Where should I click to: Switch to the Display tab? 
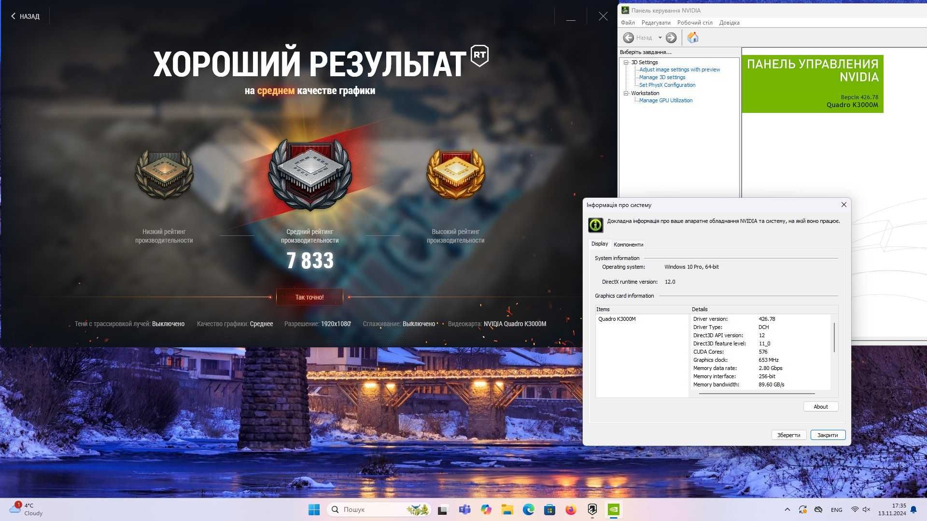click(x=600, y=244)
